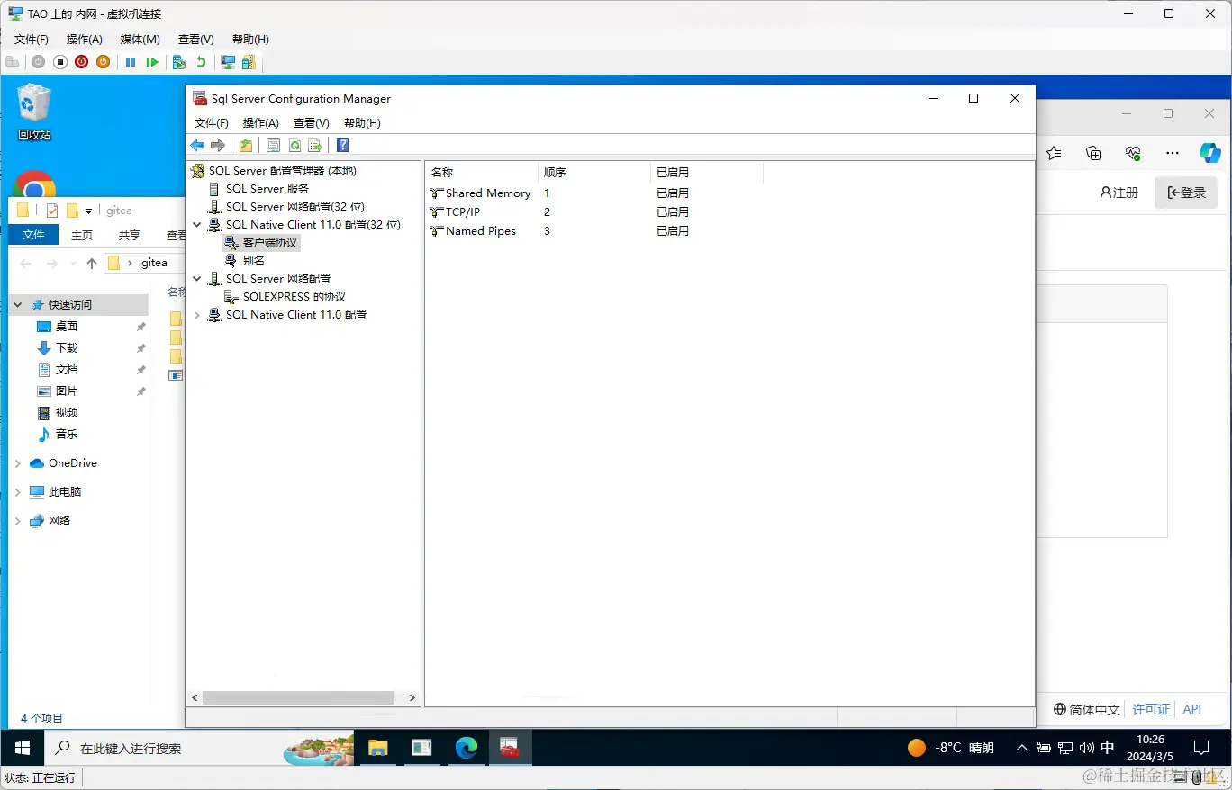The width and height of the screenshot is (1232, 790).
Task: Click the gitea address bar in Explorer
Action: [144, 263]
